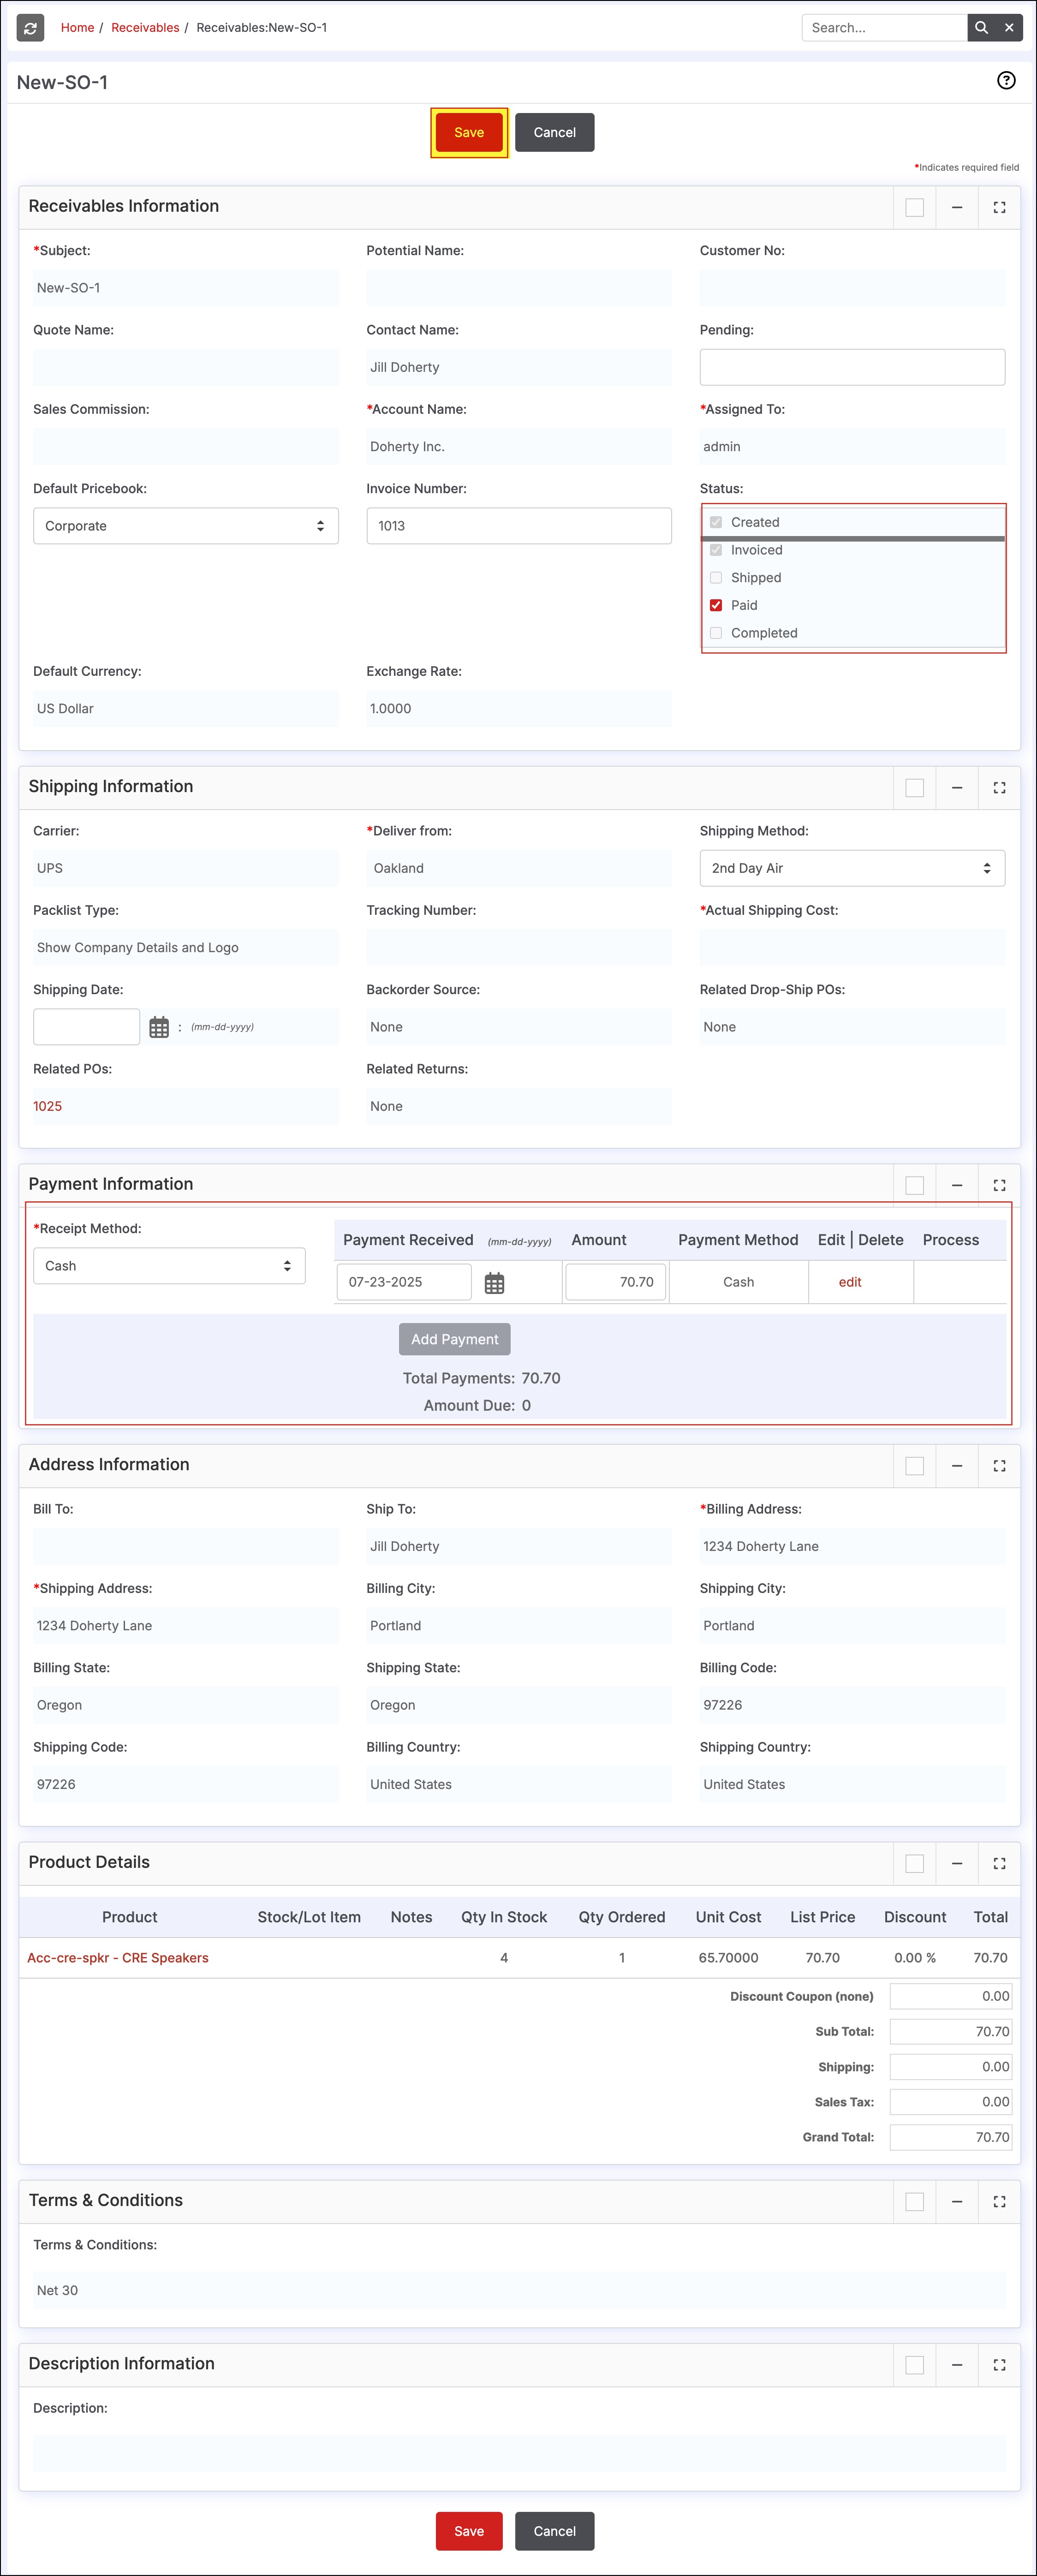This screenshot has width=1037, height=2576.
Task: Collapse the Address Information section
Action: (x=957, y=1466)
